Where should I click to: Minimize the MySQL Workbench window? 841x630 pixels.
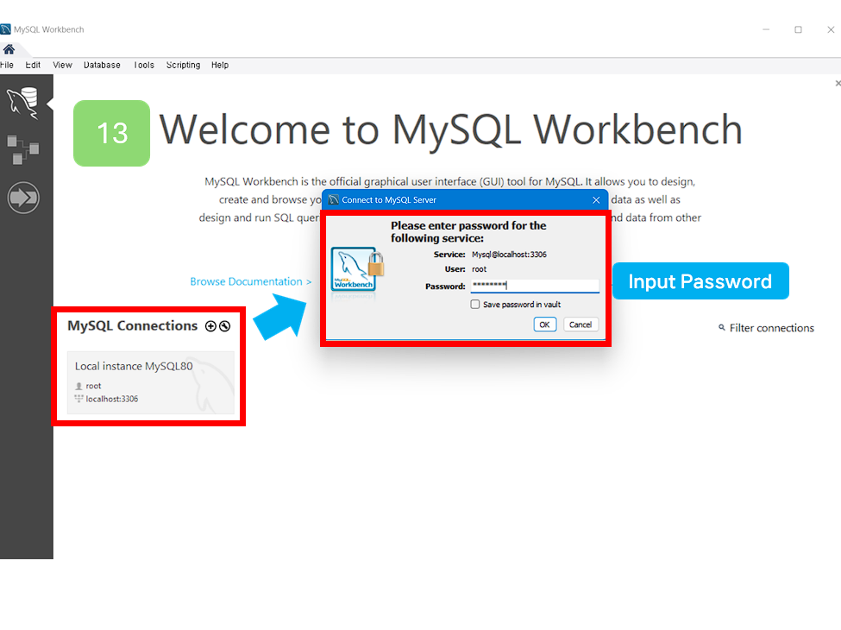766,29
